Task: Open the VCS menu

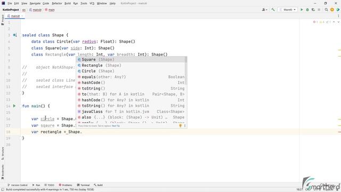Action: (92, 3)
